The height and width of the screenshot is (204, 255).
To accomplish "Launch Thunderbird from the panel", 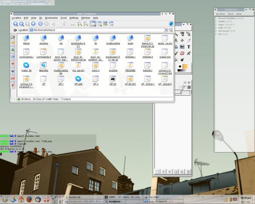I will [x=38, y=199].
